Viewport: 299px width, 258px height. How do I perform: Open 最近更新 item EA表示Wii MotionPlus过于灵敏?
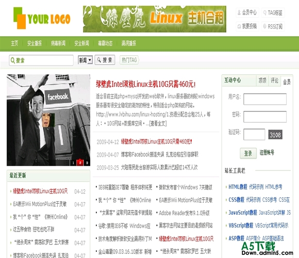[x=40, y=204]
